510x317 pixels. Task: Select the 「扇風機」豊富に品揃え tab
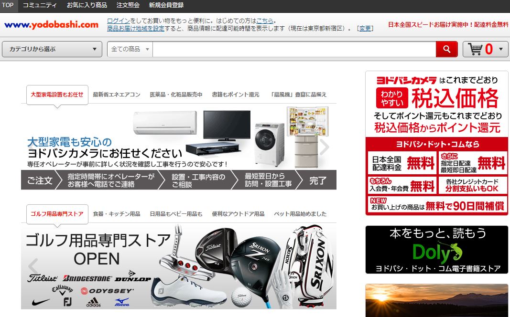click(298, 95)
